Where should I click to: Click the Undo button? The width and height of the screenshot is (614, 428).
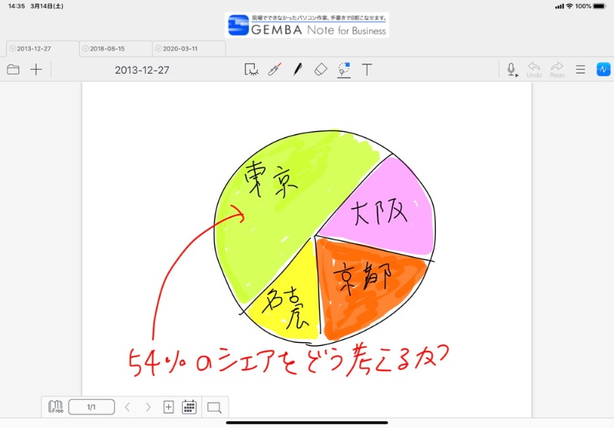tap(534, 70)
